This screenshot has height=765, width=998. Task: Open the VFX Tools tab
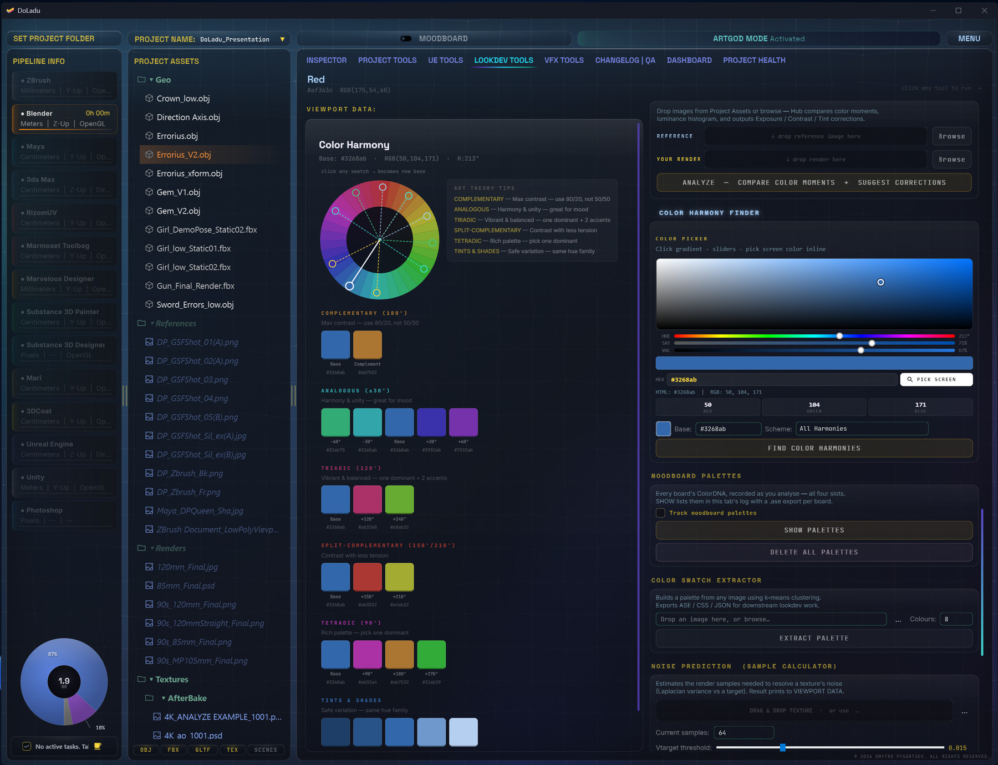(564, 60)
